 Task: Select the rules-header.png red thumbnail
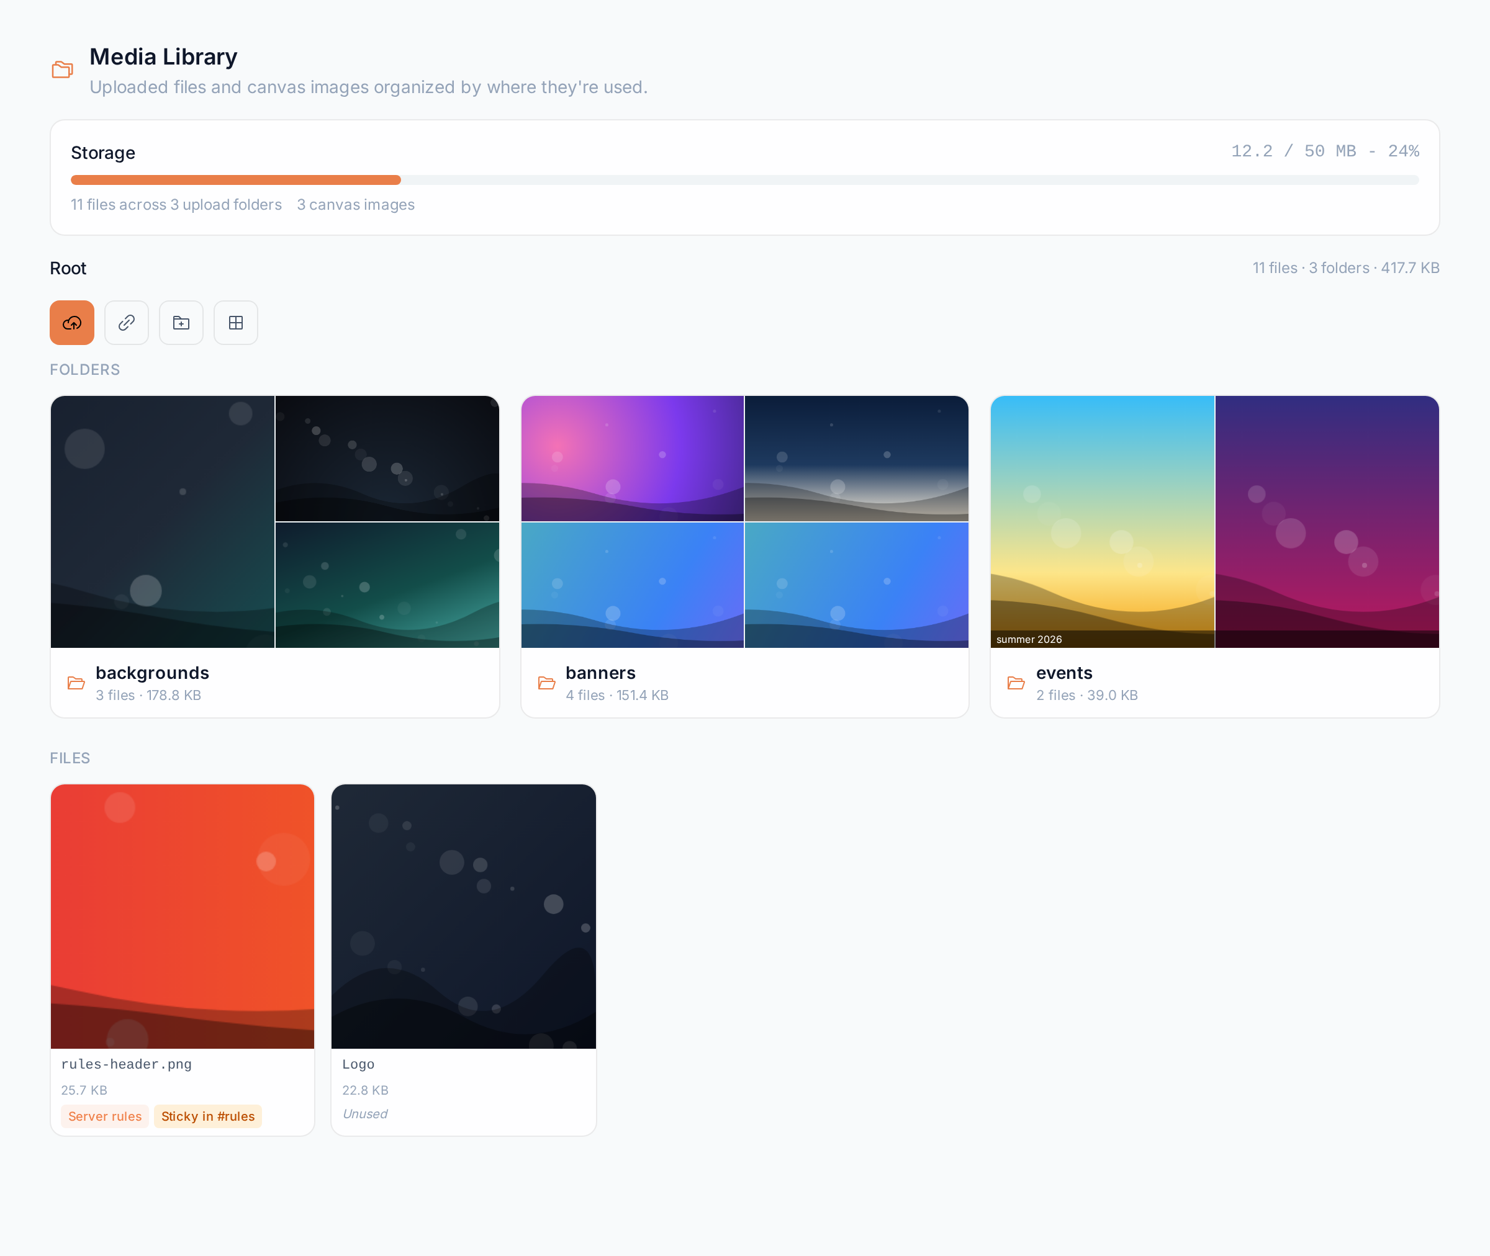(183, 917)
